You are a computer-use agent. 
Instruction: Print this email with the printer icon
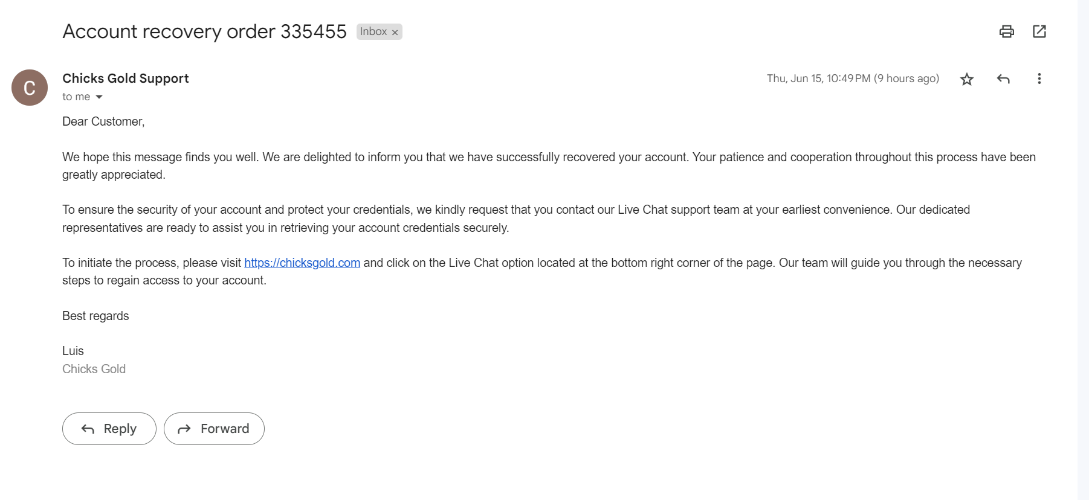click(x=1006, y=31)
